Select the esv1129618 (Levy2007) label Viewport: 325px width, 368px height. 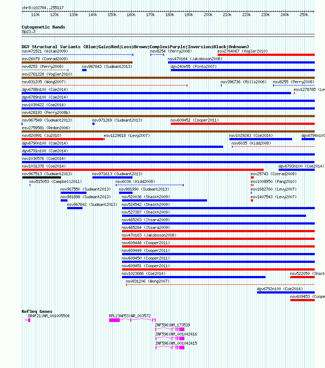127,136
